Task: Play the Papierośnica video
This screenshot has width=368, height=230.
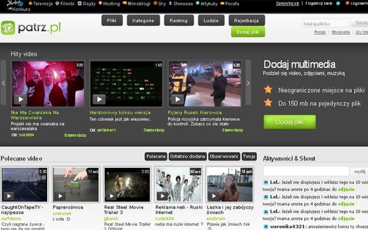Action: click(x=60, y=196)
